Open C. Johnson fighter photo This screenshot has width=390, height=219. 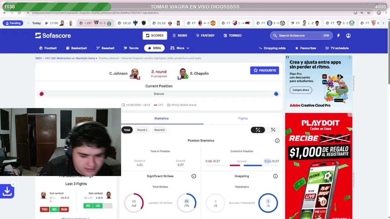tap(134, 73)
